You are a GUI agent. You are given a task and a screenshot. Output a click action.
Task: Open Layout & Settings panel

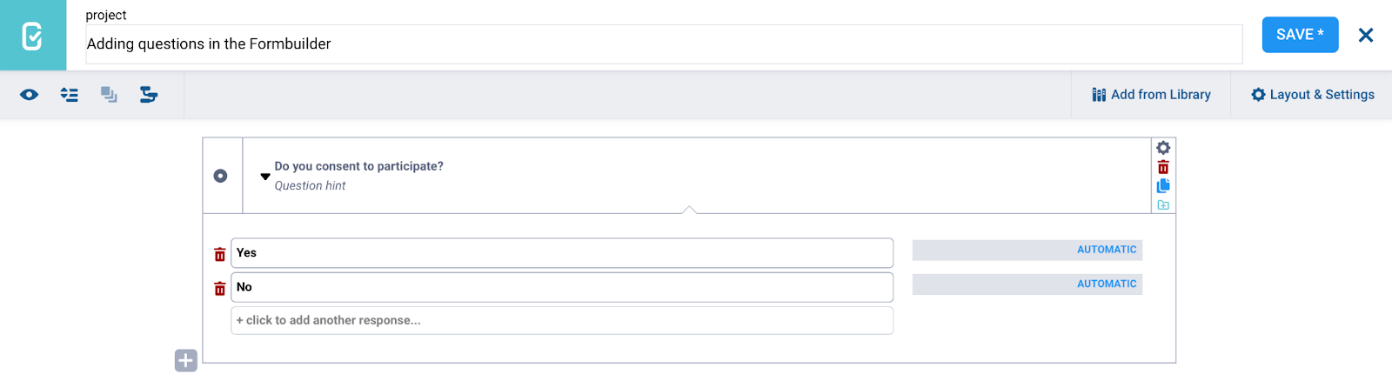1313,95
